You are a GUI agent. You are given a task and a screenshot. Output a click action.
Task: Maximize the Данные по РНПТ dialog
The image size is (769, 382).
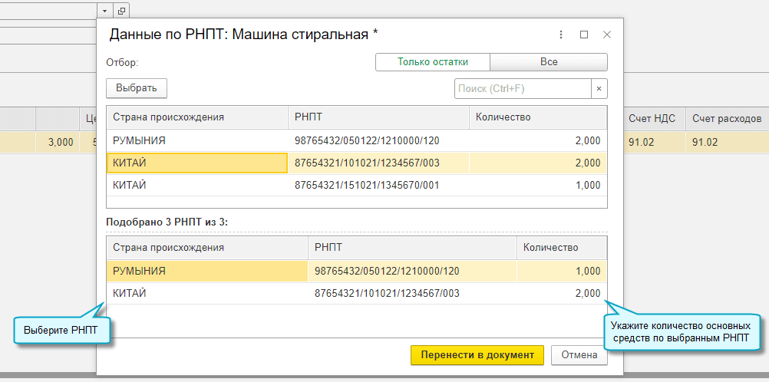tap(584, 35)
